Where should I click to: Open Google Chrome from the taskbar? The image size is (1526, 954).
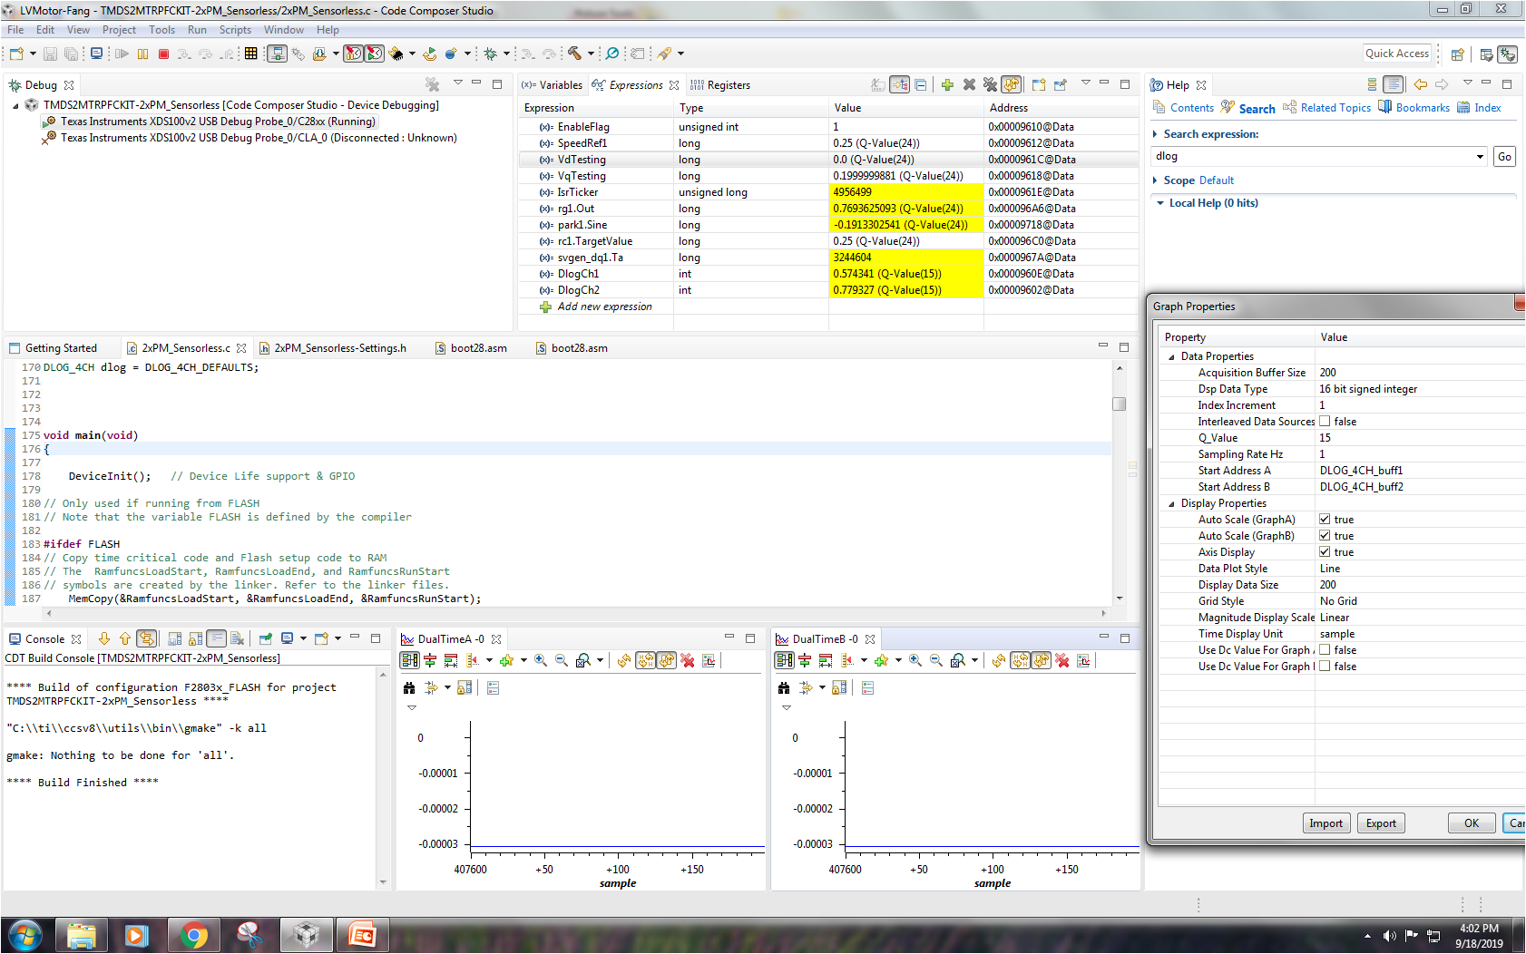pyautogui.click(x=194, y=934)
